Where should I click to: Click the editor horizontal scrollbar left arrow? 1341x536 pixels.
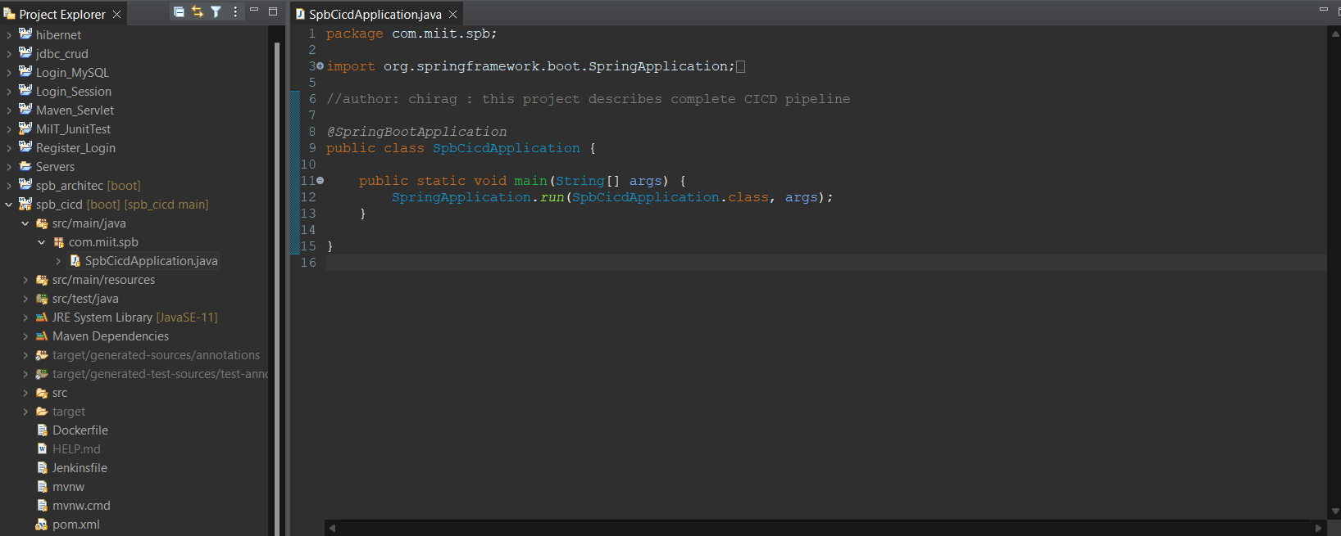(332, 529)
